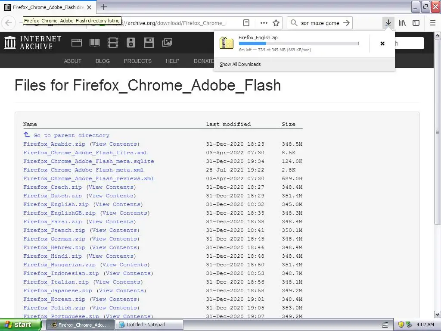
Task: Select Firefox_Chrome_Ado... taskbar button
Action: click(x=80, y=325)
